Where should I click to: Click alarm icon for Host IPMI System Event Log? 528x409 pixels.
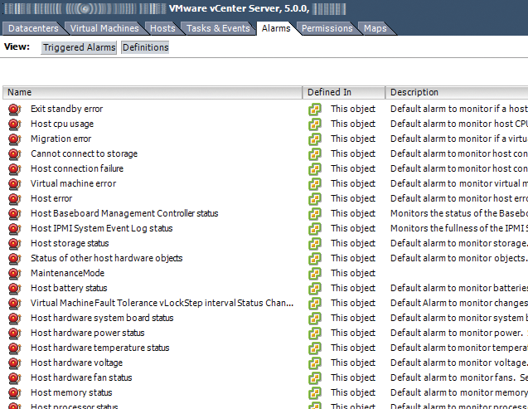point(15,228)
